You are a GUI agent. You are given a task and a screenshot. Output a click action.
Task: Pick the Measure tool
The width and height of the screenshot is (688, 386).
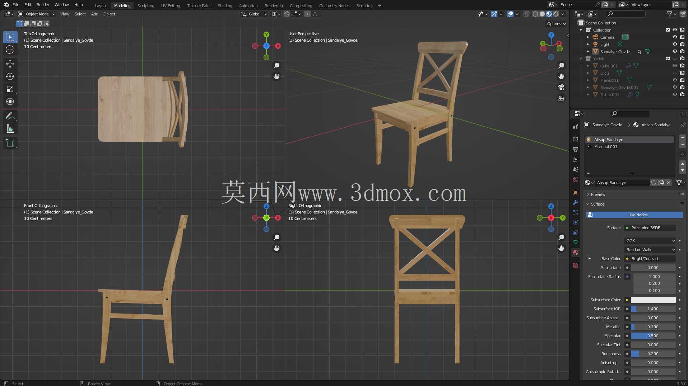coord(10,129)
